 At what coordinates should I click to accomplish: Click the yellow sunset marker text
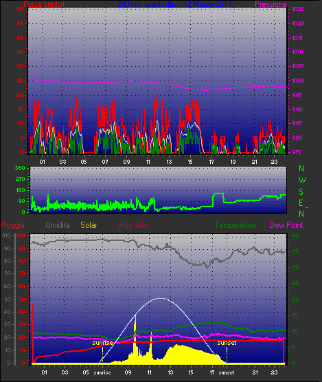(x=227, y=343)
